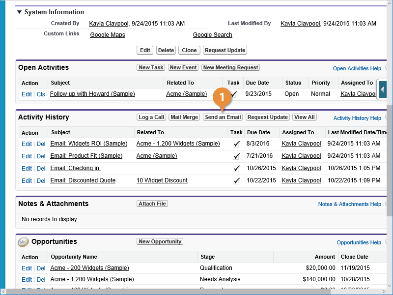
Task: Click Task checkmark for Follow up with Howard
Action: 234,93
